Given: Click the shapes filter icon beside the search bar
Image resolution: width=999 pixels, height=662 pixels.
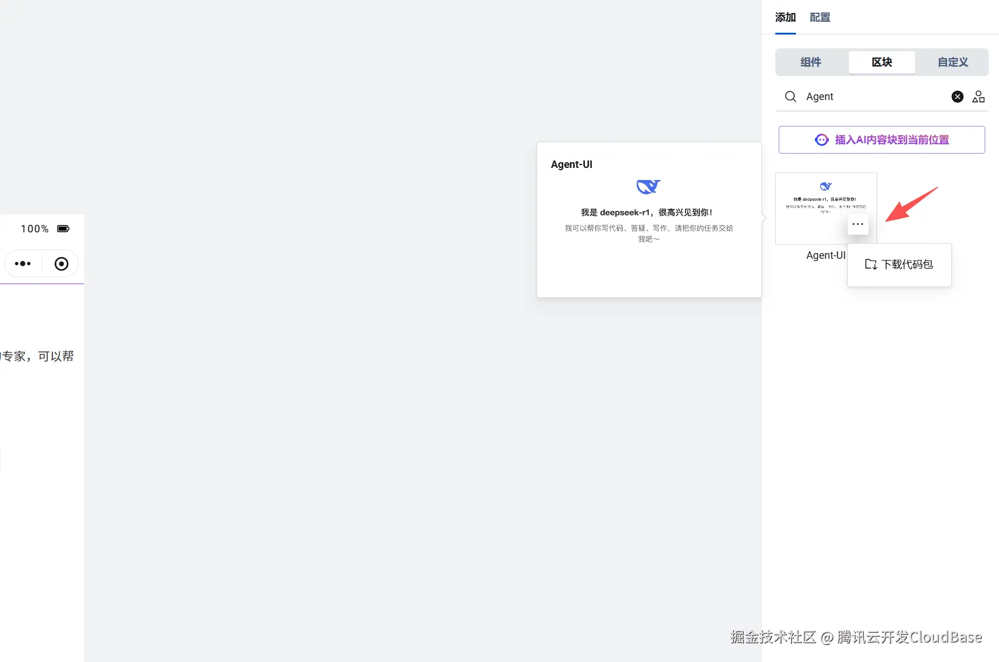Looking at the screenshot, I should coord(978,97).
